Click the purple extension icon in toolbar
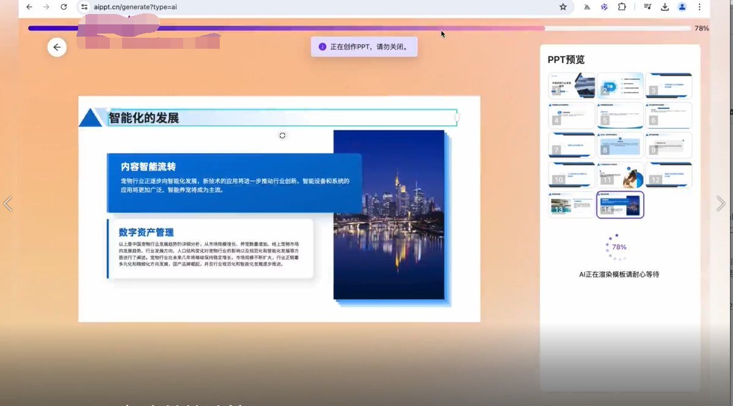733x406 pixels. (x=604, y=7)
